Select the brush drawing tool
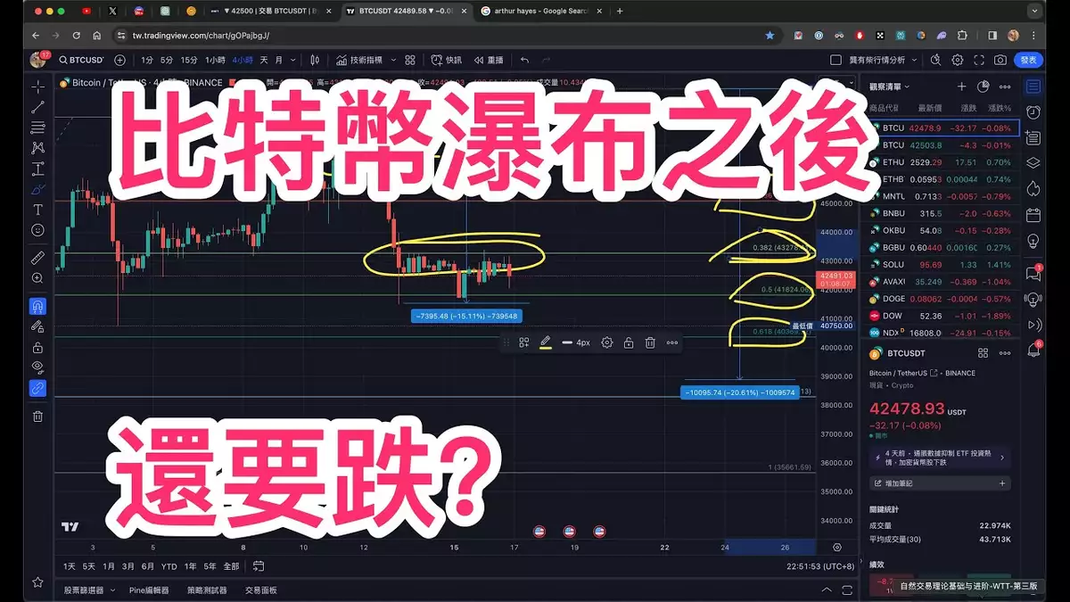The width and height of the screenshot is (1070, 602). 37,188
